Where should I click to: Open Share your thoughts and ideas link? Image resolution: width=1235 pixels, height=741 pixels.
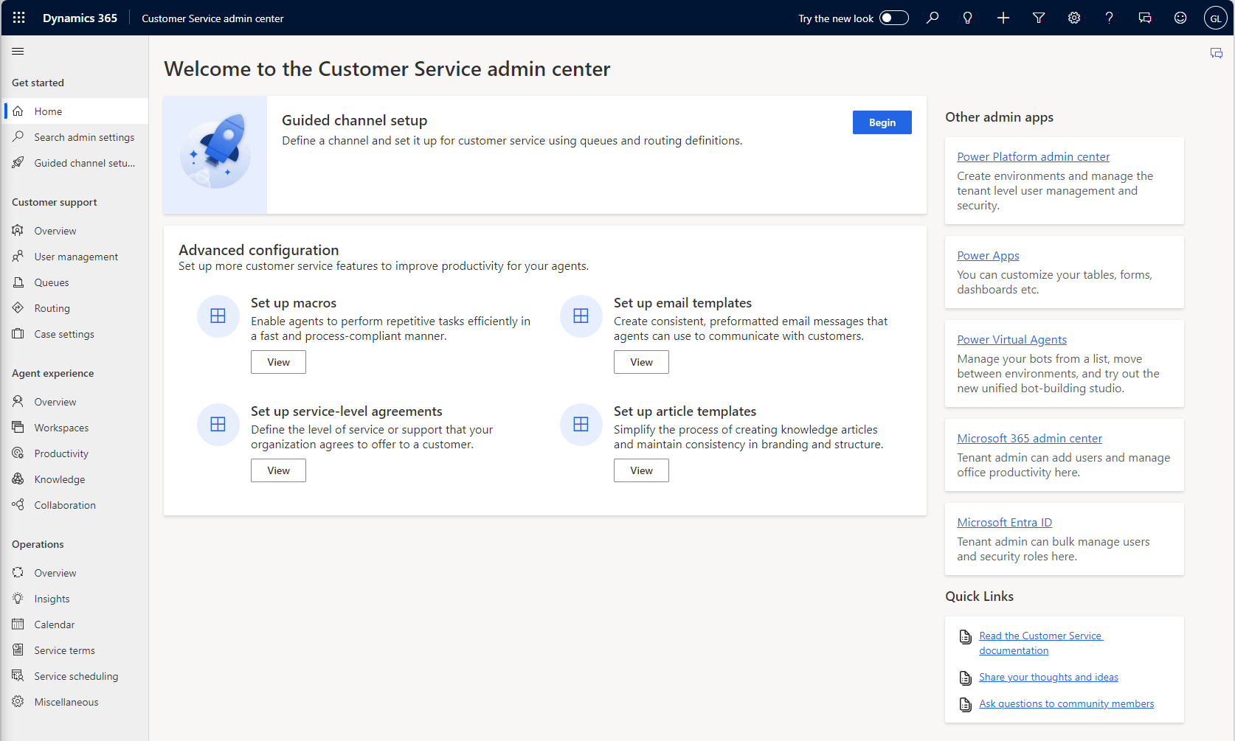(1048, 677)
